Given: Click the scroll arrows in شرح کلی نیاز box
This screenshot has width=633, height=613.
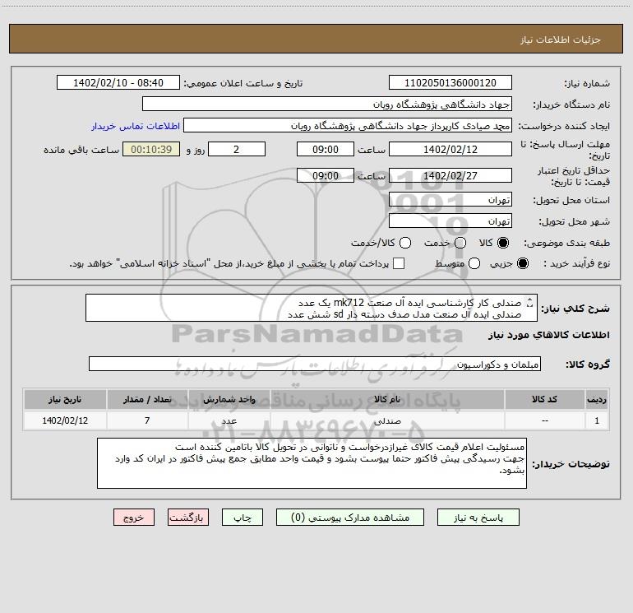Looking at the screenshot, I should click(x=530, y=302).
